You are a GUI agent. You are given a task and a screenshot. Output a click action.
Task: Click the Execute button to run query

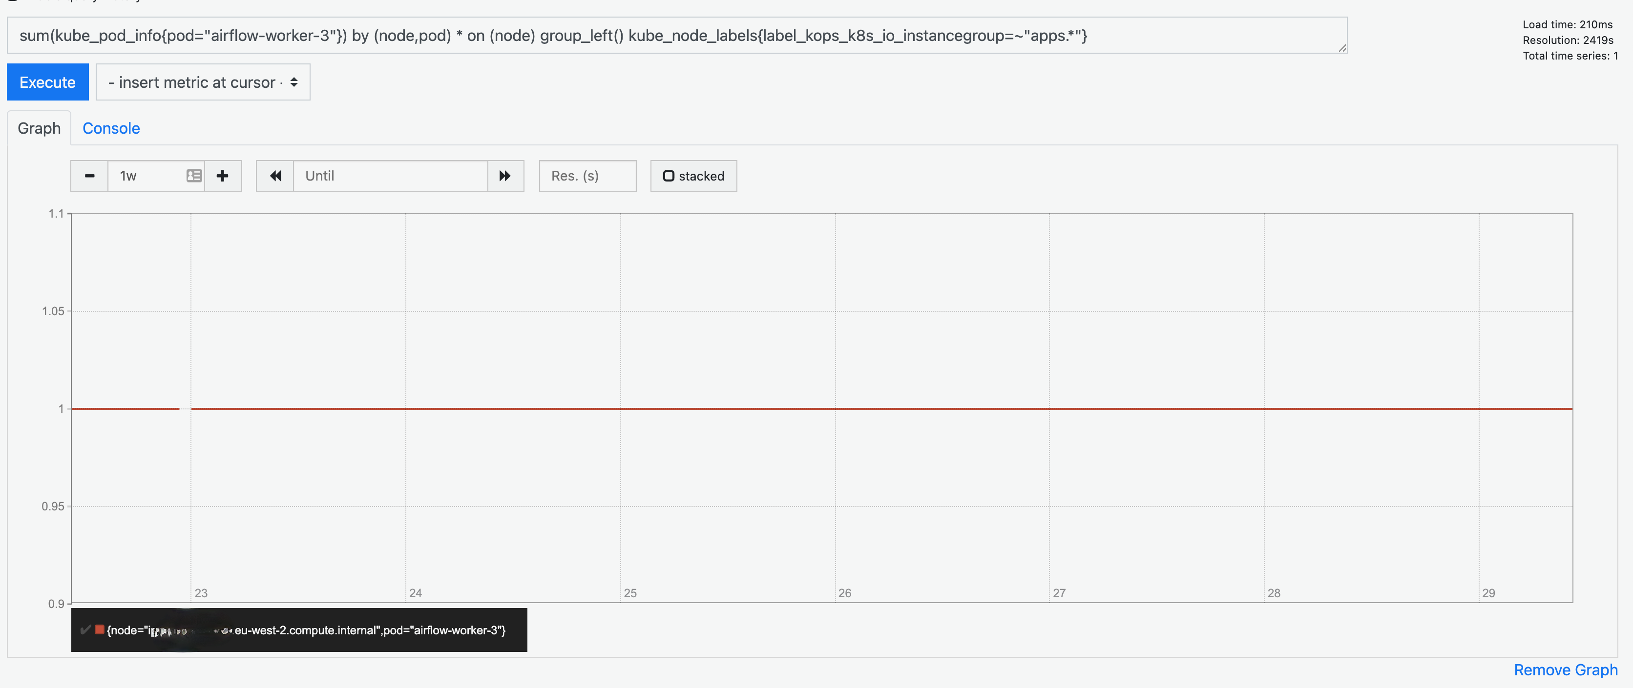(x=48, y=81)
